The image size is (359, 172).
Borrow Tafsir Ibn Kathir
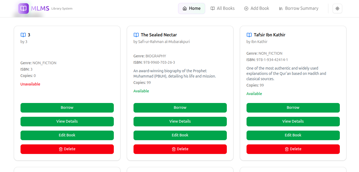pyautogui.click(x=293, y=108)
